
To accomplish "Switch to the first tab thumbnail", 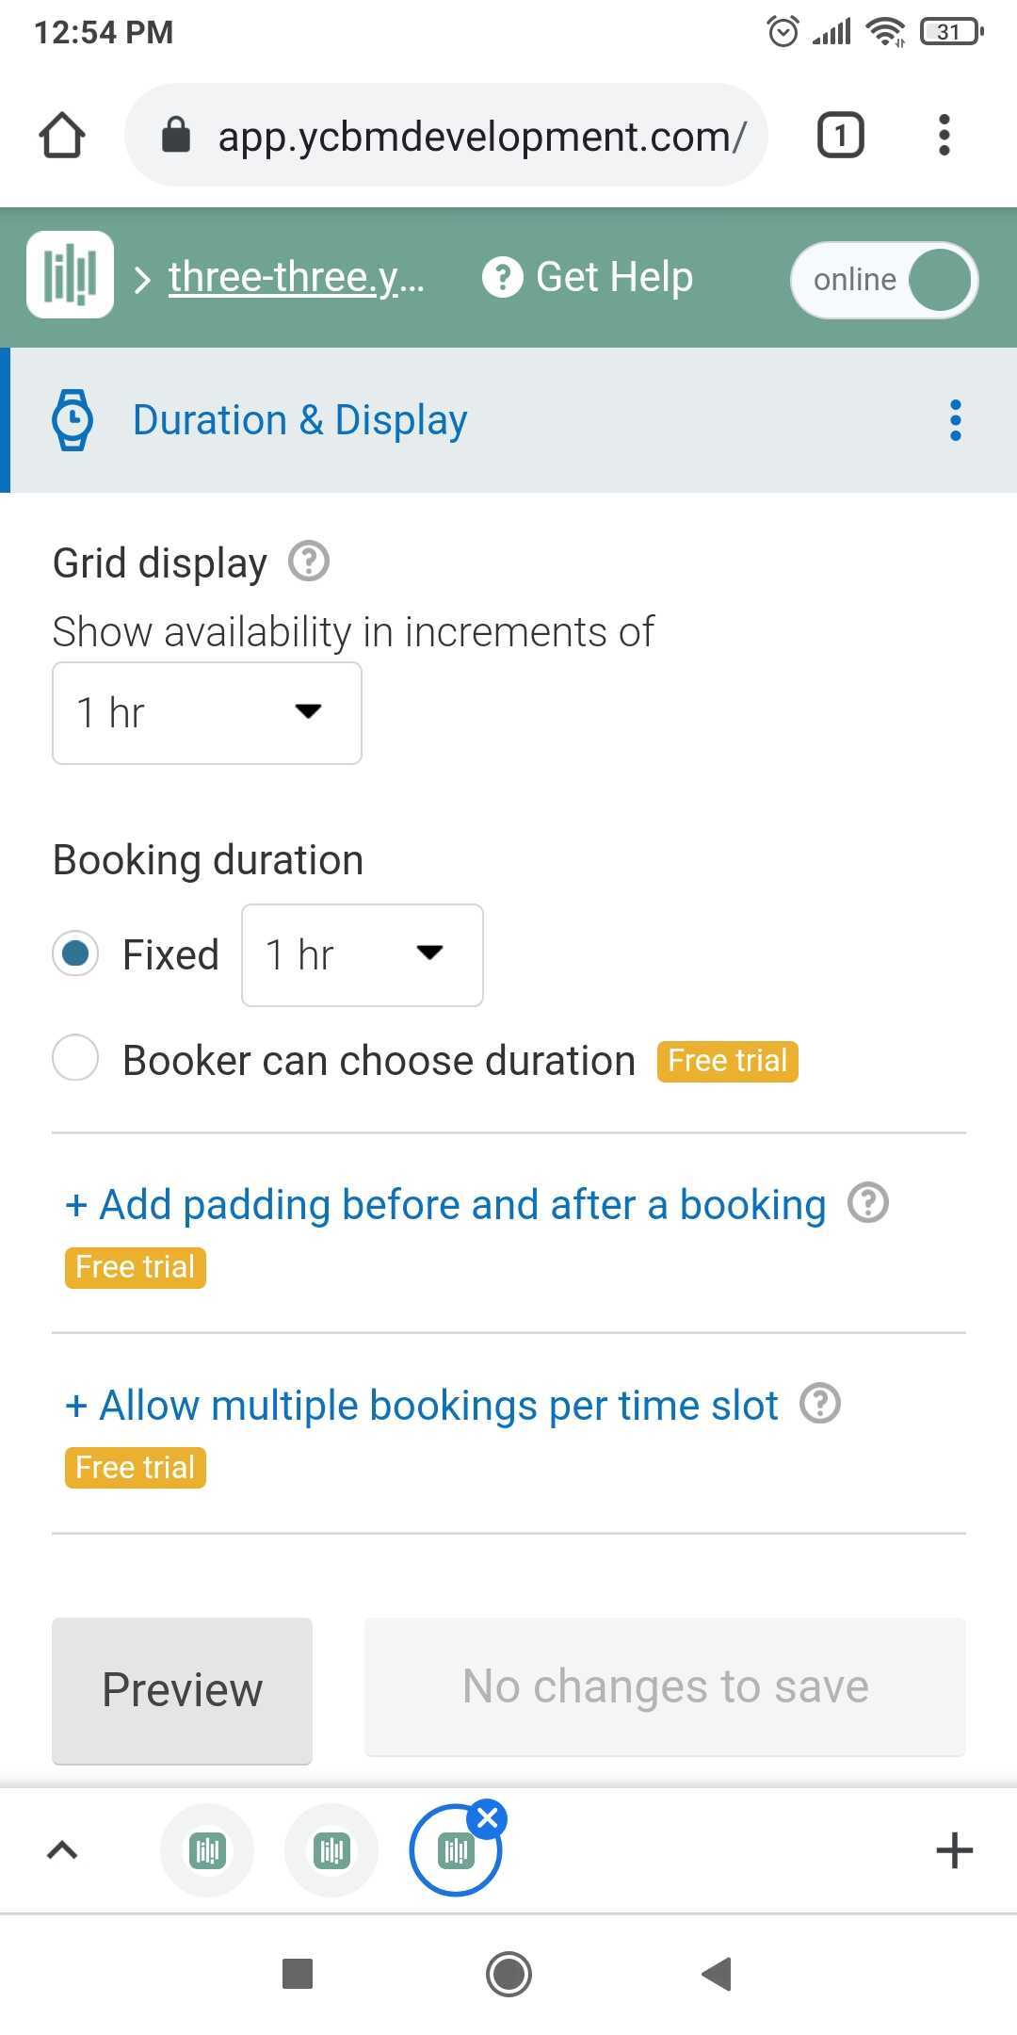I will click(207, 1850).
